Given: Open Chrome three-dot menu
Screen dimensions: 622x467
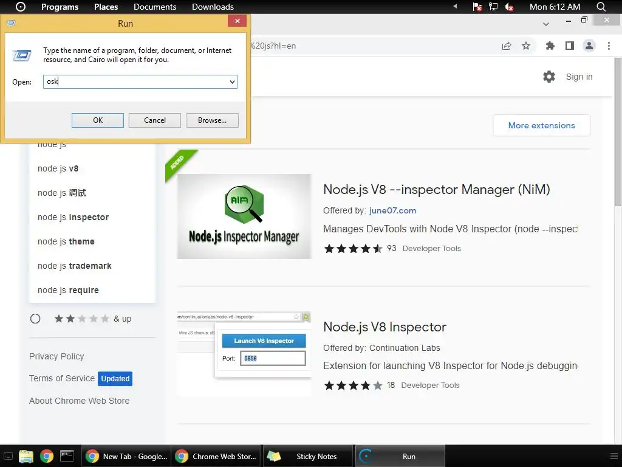Looking at the screenshot, I should 609,46.
